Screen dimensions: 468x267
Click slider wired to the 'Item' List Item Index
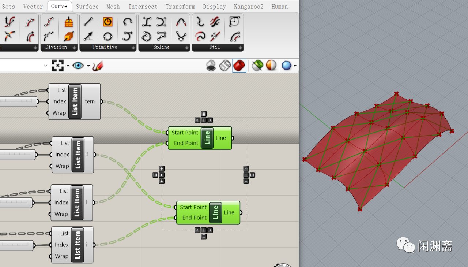[18, 101]
